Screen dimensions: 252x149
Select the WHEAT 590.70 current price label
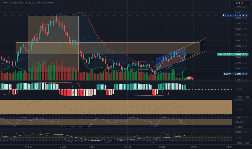pyautogui.click(x=233, y=54)
